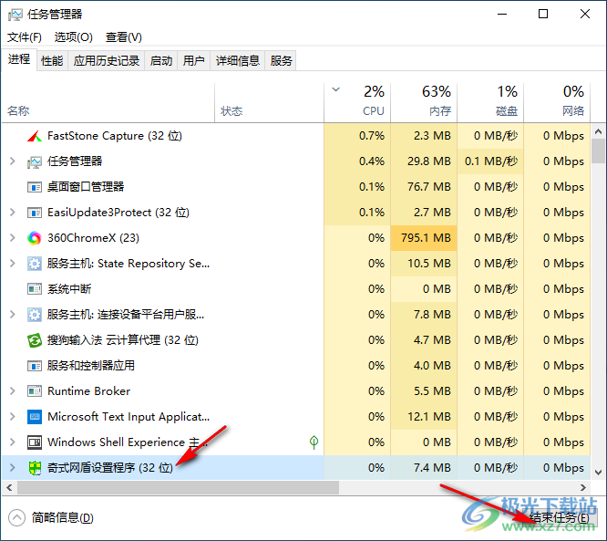Sort processes by 名称 column header
607x541 pixels.
108,103
